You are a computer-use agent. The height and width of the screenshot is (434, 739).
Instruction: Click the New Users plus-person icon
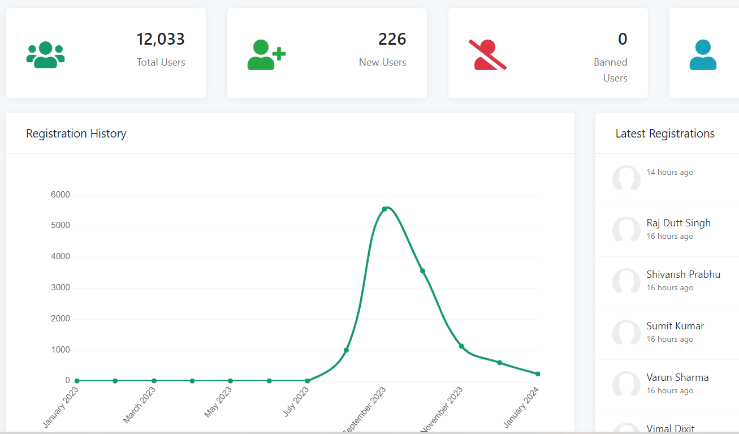click(x=266, y=55)
